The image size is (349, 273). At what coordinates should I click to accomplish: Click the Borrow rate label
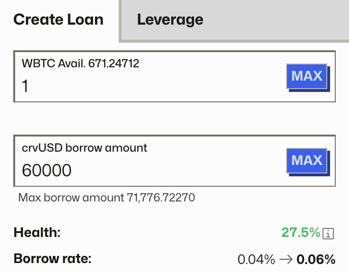click(52, 259)
